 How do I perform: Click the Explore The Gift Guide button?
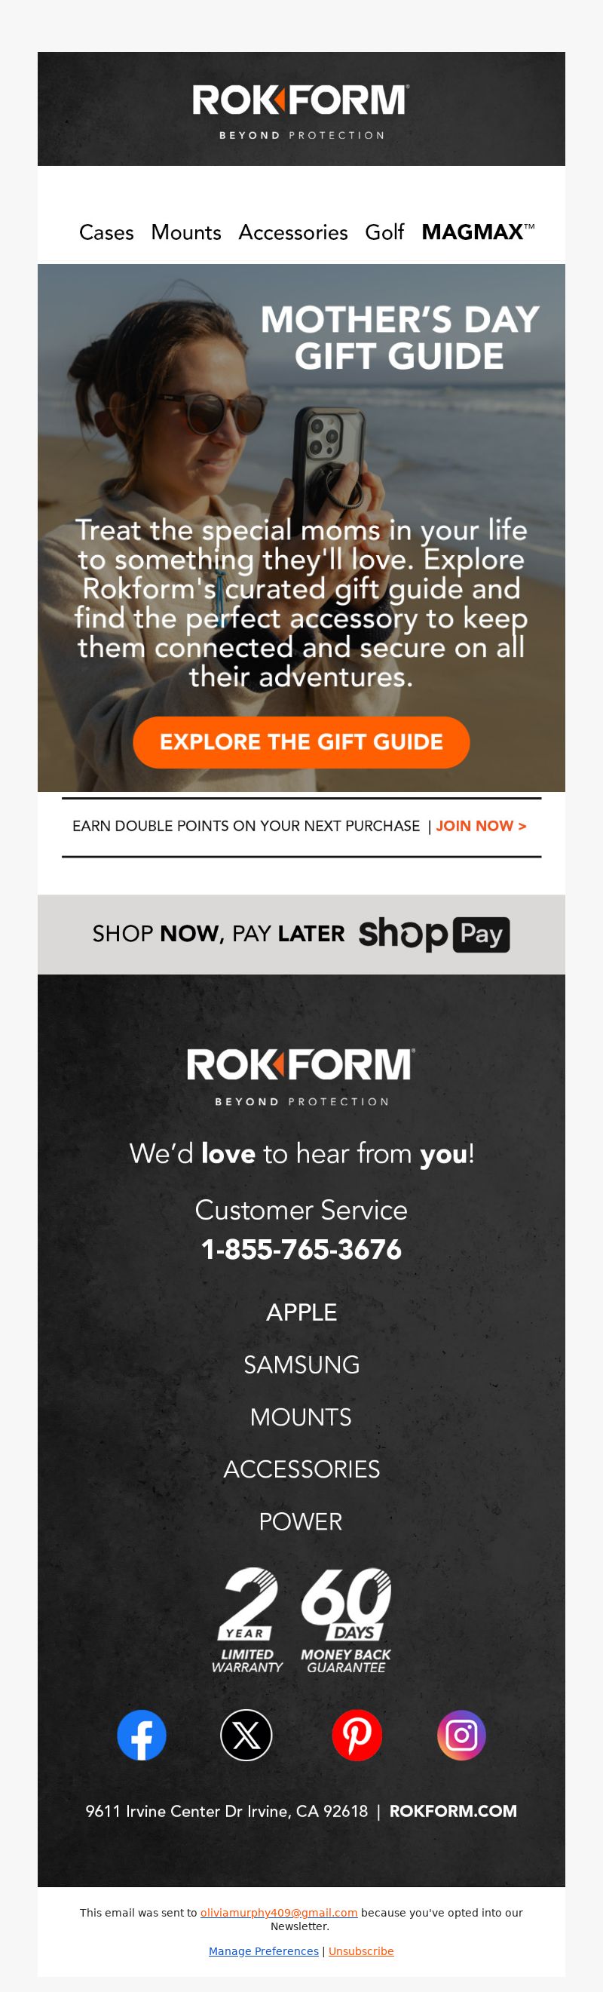301,742
